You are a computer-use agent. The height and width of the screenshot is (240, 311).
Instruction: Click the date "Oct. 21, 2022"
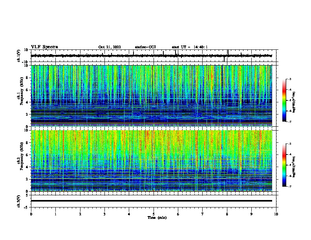(110, 47)
